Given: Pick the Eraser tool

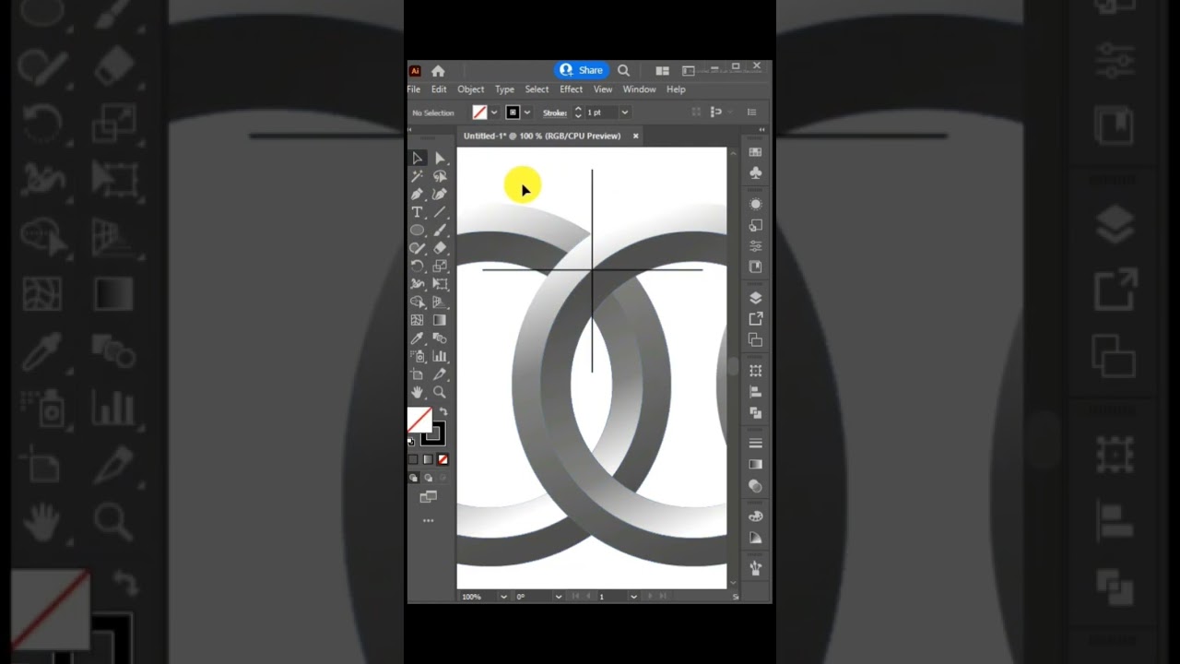Looking at the screenshot, I should click(440, 248).
